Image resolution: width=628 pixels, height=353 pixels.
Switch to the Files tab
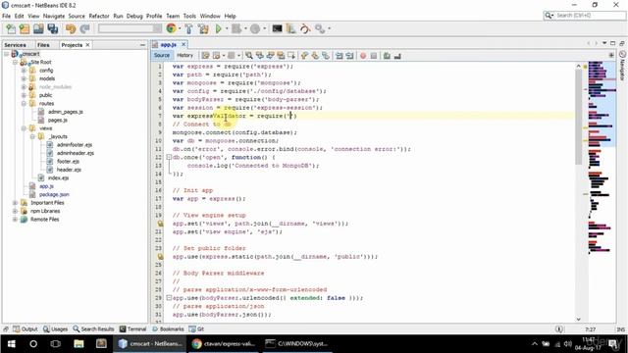click(43, 45)
